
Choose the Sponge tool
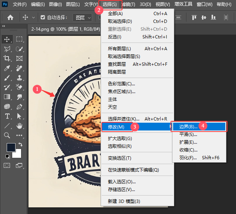7,106
